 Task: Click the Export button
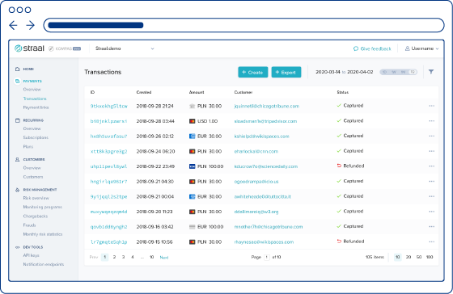click(x=286, y=72)
